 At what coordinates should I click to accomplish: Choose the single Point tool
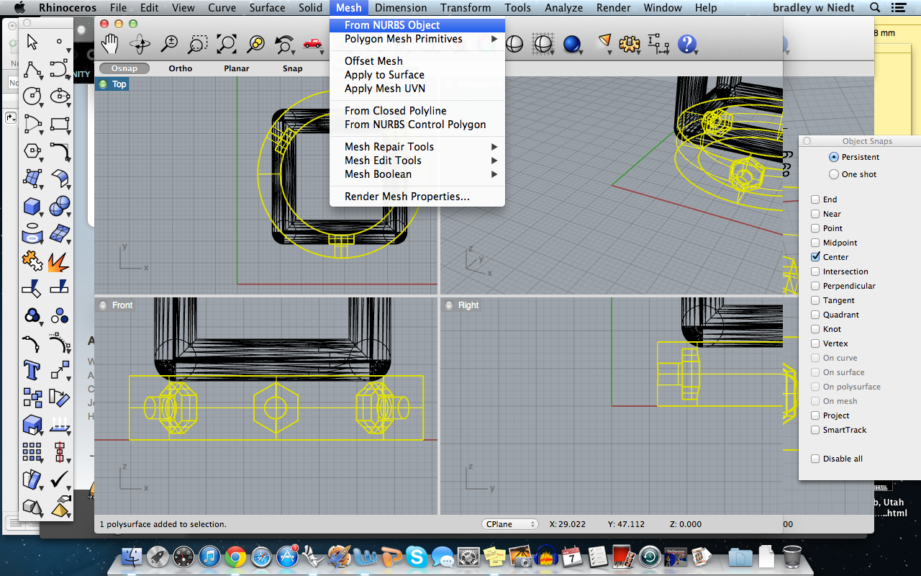click(59, 42)
